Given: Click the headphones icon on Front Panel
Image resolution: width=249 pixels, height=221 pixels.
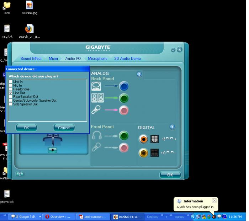Looking at the screenshot, I should click(x=97, y=135).
